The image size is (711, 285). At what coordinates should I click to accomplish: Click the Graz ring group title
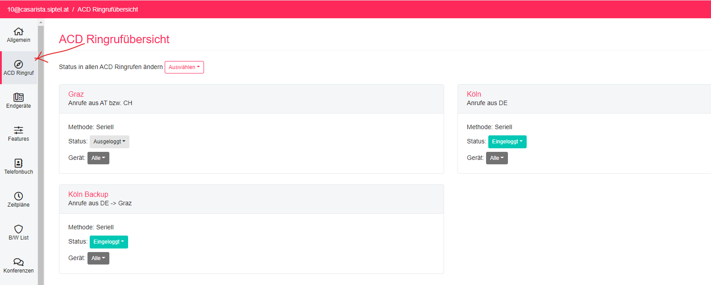pyautogui.click(x=76, y=94)
